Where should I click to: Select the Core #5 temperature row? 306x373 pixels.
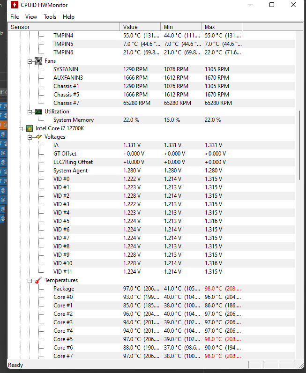(174, 339)
